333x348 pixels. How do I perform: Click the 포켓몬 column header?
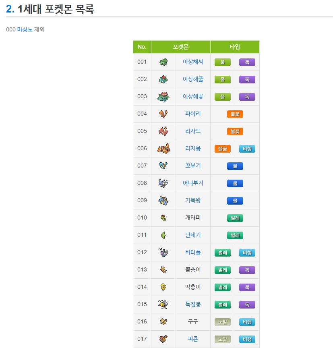(x=180, y=47)
